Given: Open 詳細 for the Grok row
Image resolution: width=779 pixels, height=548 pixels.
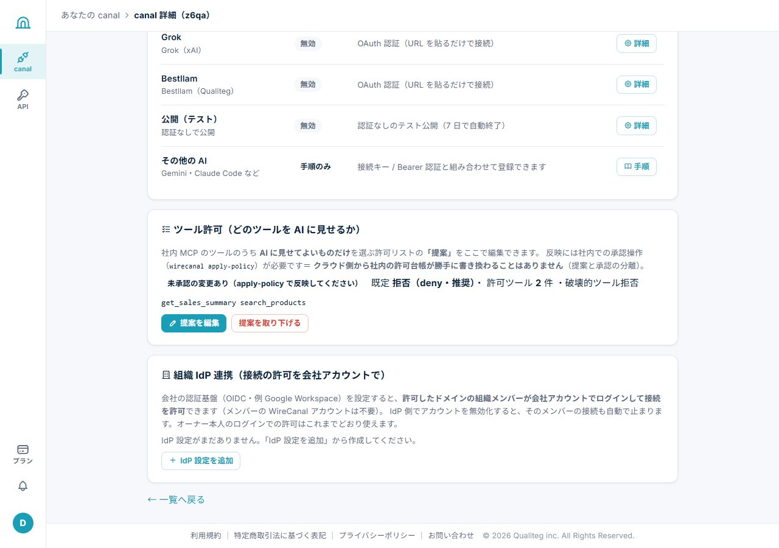Looking at the screenshot, I should [x=637, y=44].
